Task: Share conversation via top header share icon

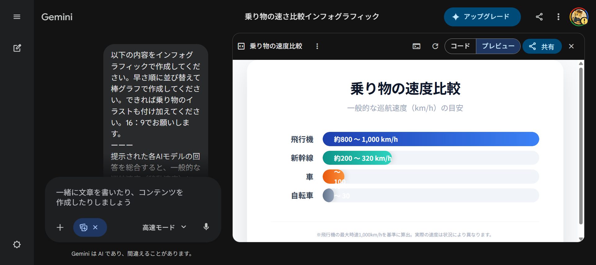Action: 539,17
